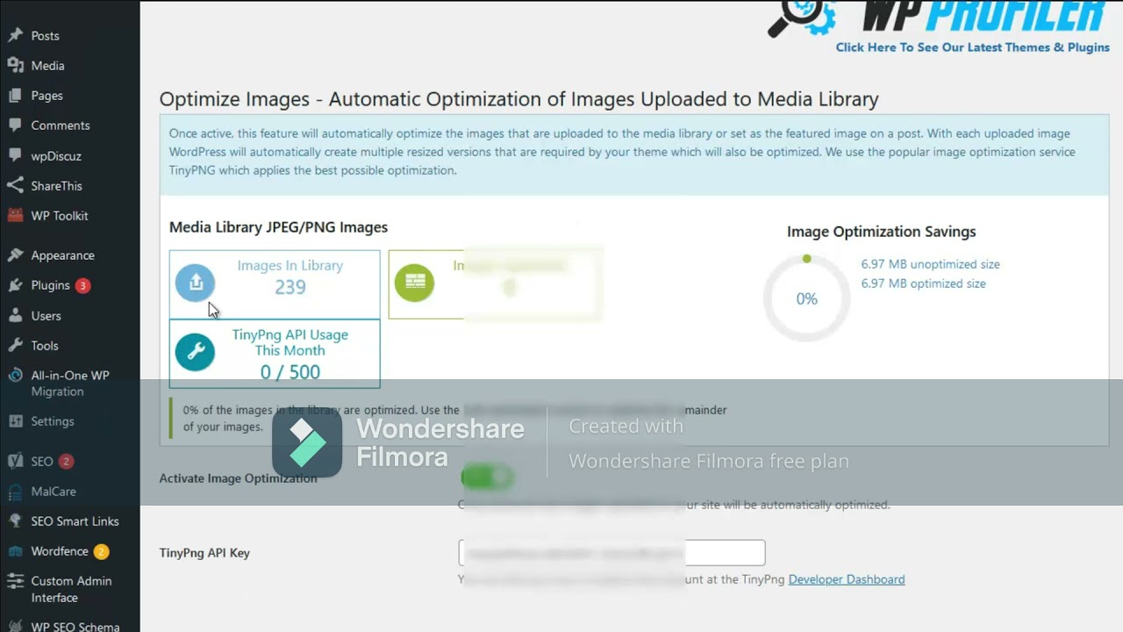Click the Pages icon in sidebar

pyautogui.click(x=15, y=96)
